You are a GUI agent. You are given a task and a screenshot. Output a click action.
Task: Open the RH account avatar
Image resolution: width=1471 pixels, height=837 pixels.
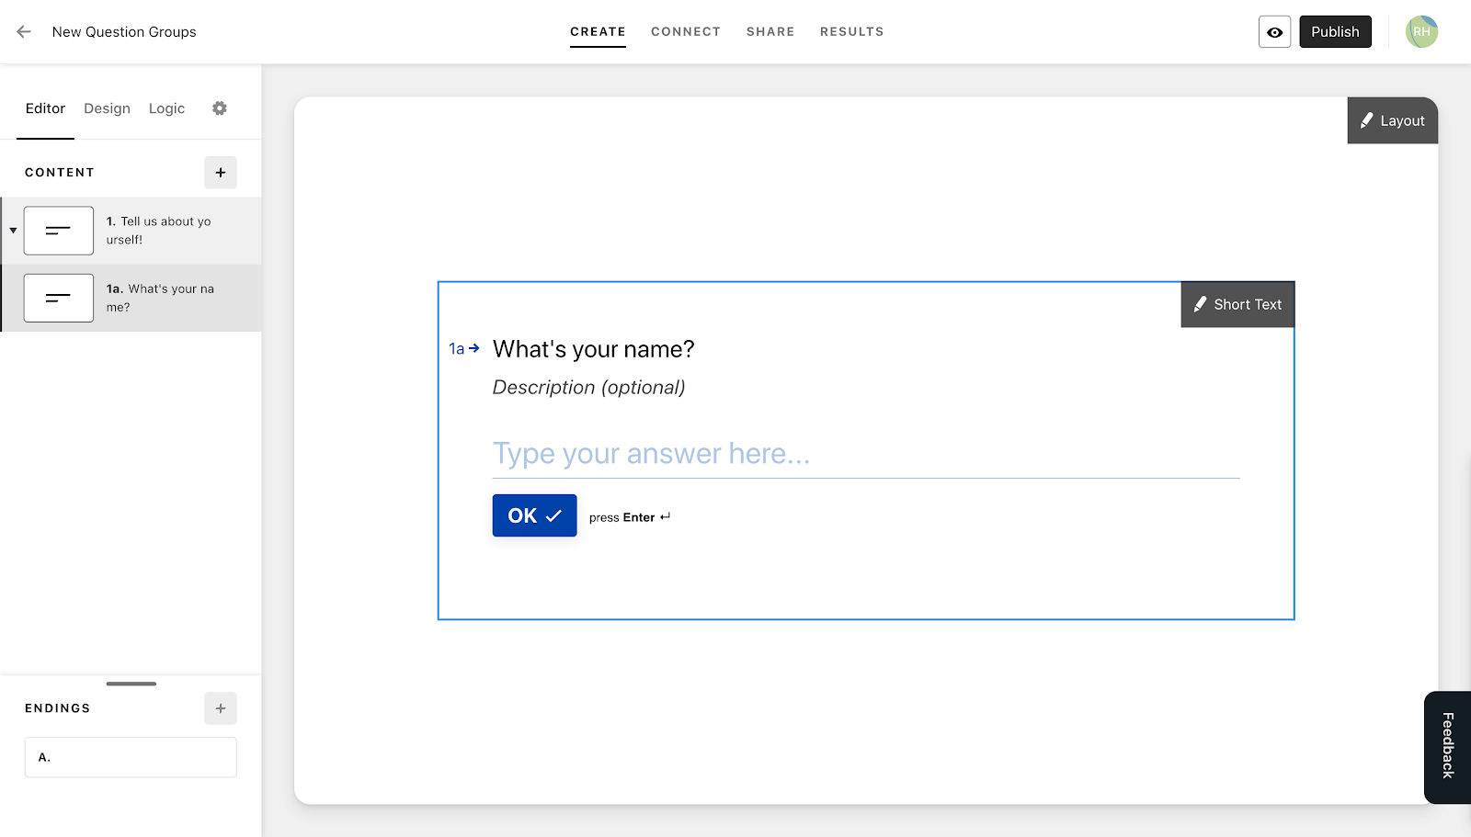1421,31
